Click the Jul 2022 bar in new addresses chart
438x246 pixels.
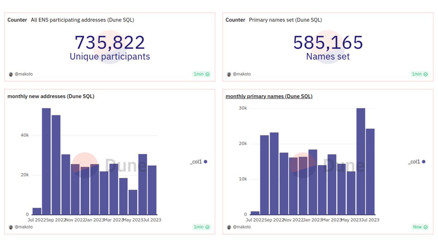coord(37,211)
